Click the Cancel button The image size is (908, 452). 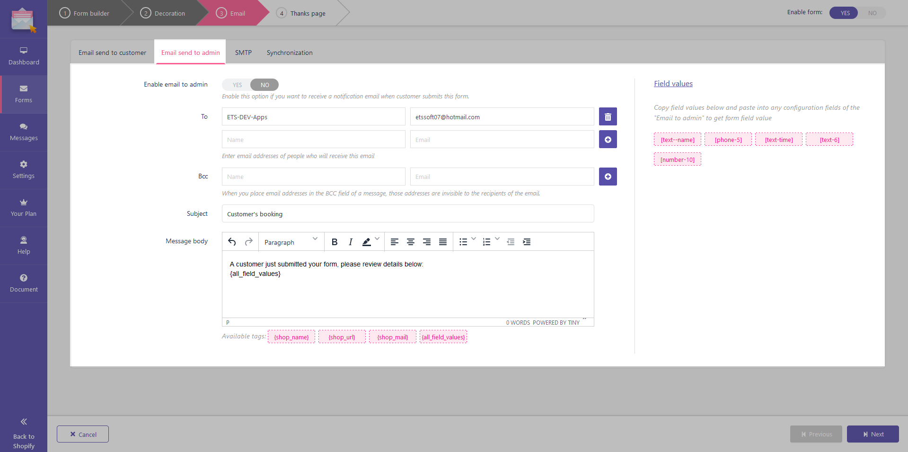[83, 434]
